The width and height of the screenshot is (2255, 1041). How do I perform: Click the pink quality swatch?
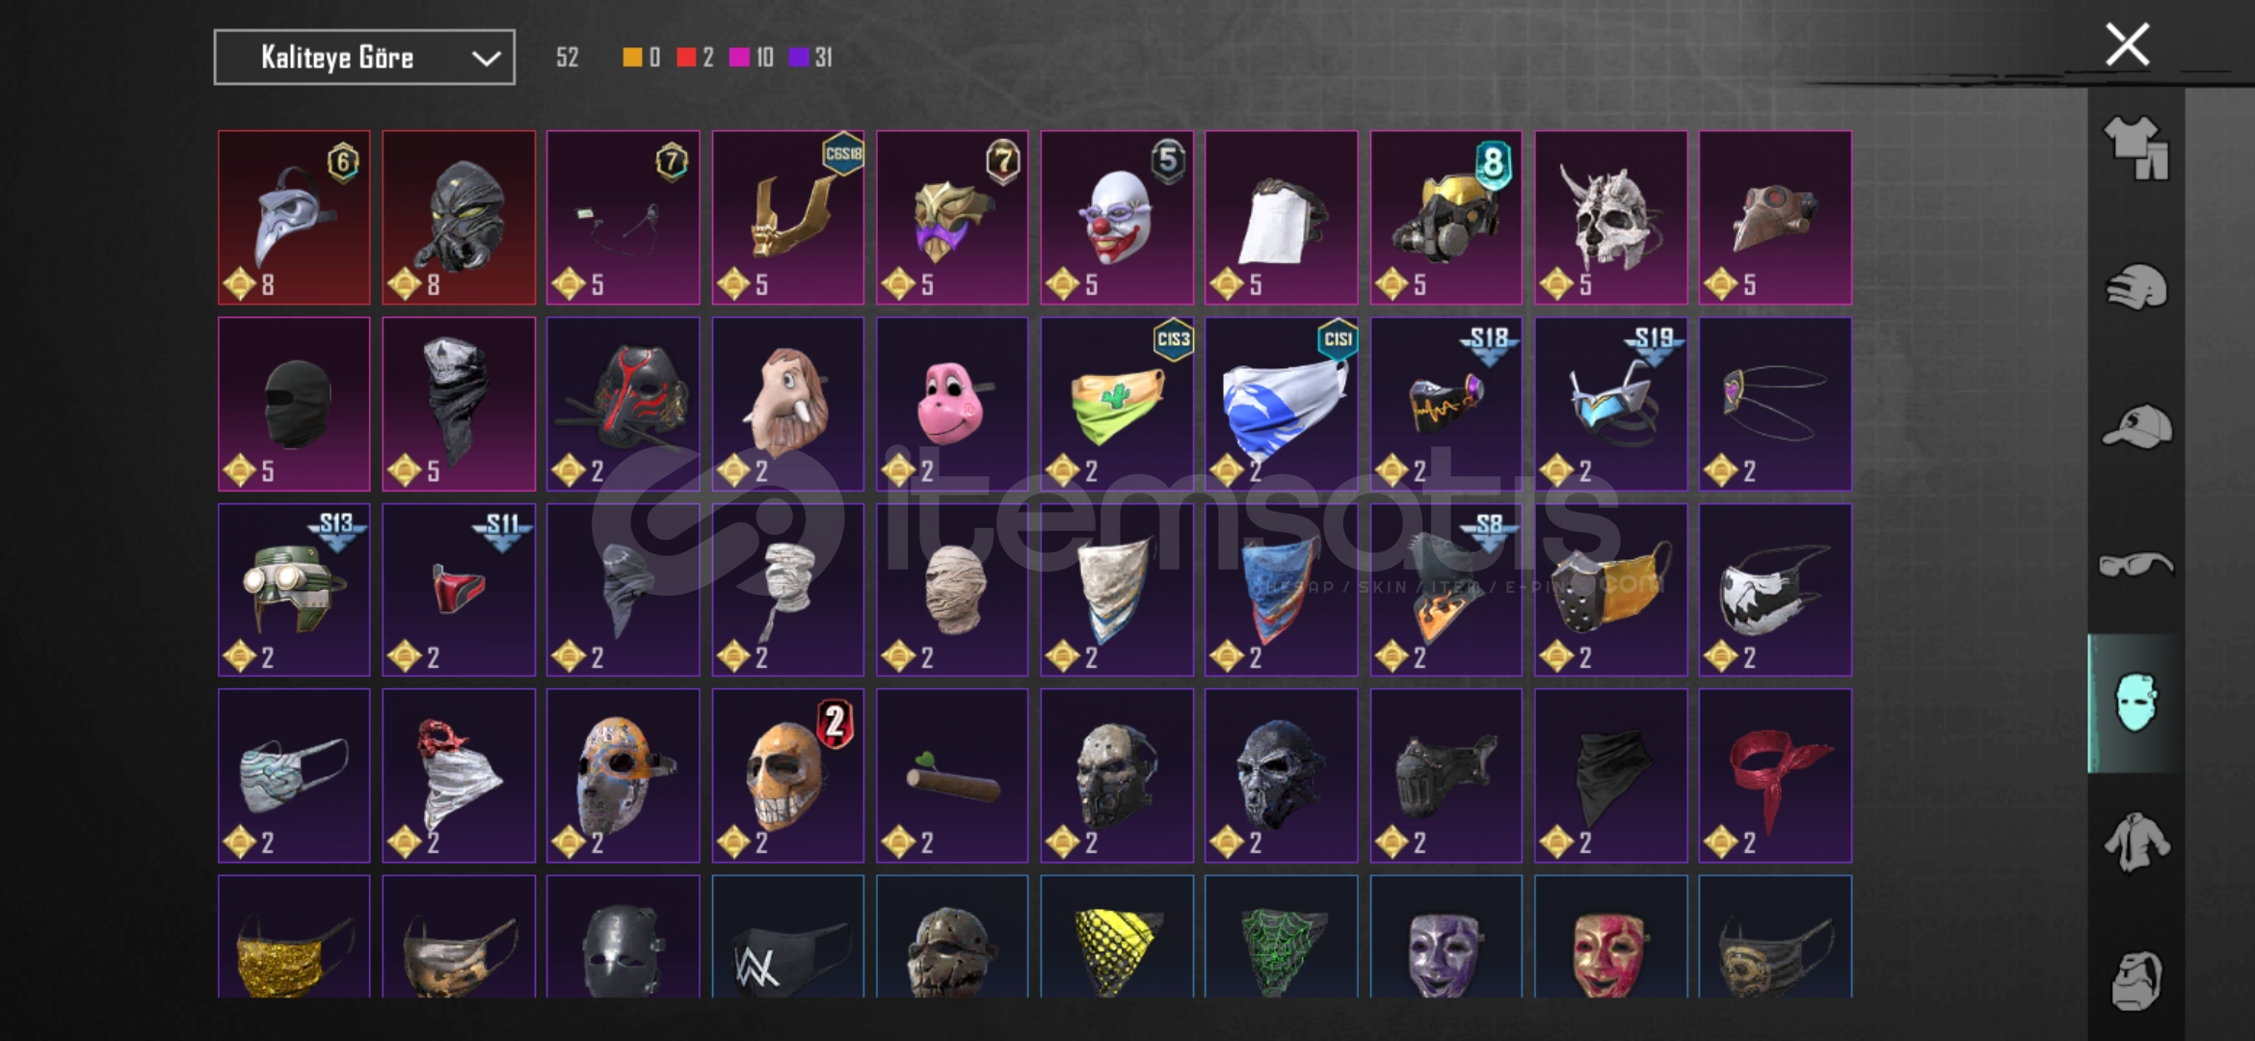[x=739, y=57]
